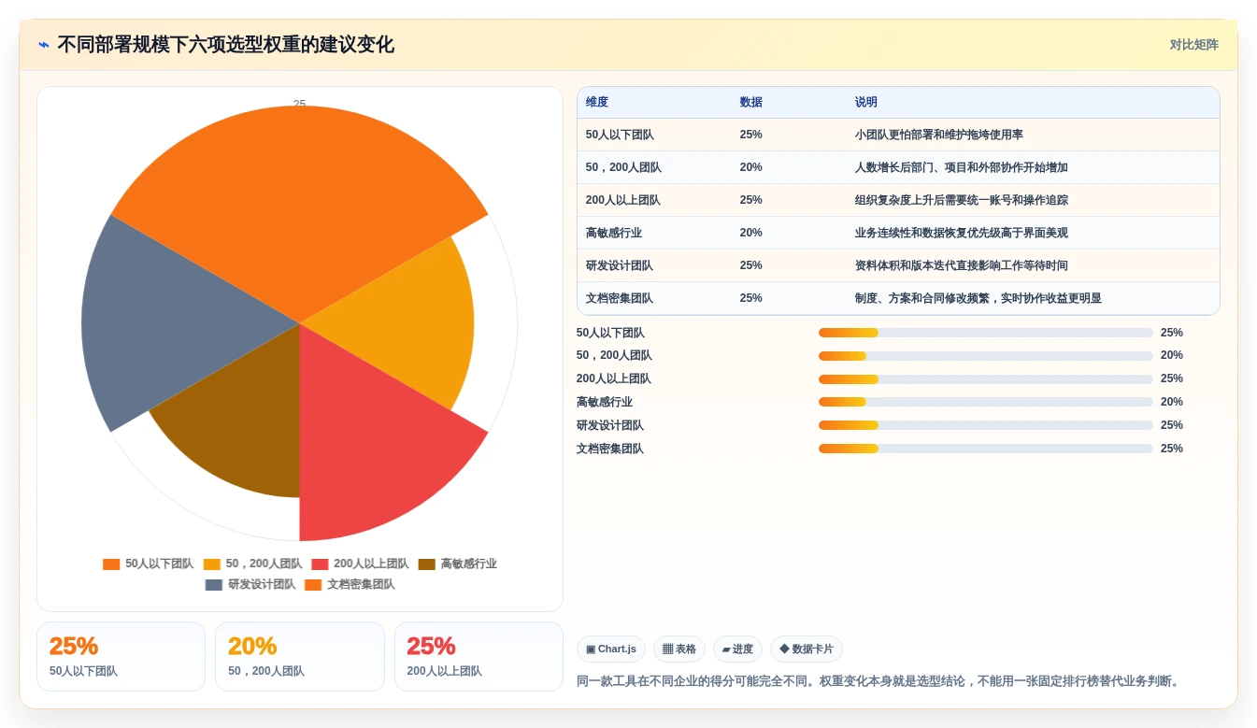The width and height of the screenshot is (1257, 728).
Task: Click the 文档密集团队 progress bar
Action: click(985, 449)
